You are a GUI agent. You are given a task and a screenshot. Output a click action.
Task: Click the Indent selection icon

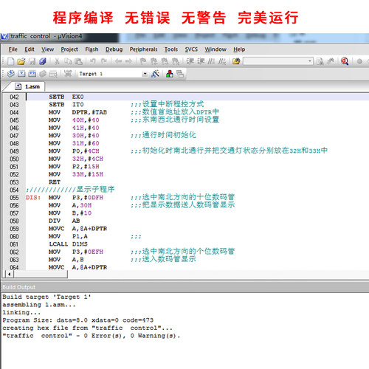click(x=190, y=61)
